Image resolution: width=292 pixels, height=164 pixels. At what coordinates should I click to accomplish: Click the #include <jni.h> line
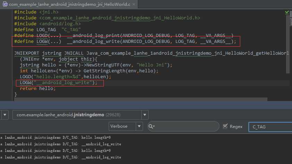pyautogui.click(x=36, y=12)
